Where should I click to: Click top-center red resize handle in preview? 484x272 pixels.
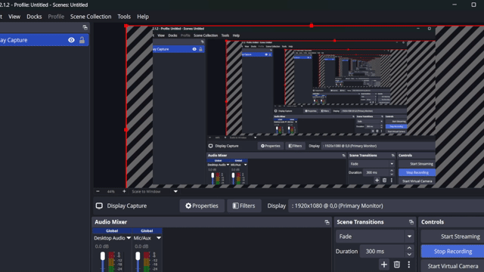[312, 26]
